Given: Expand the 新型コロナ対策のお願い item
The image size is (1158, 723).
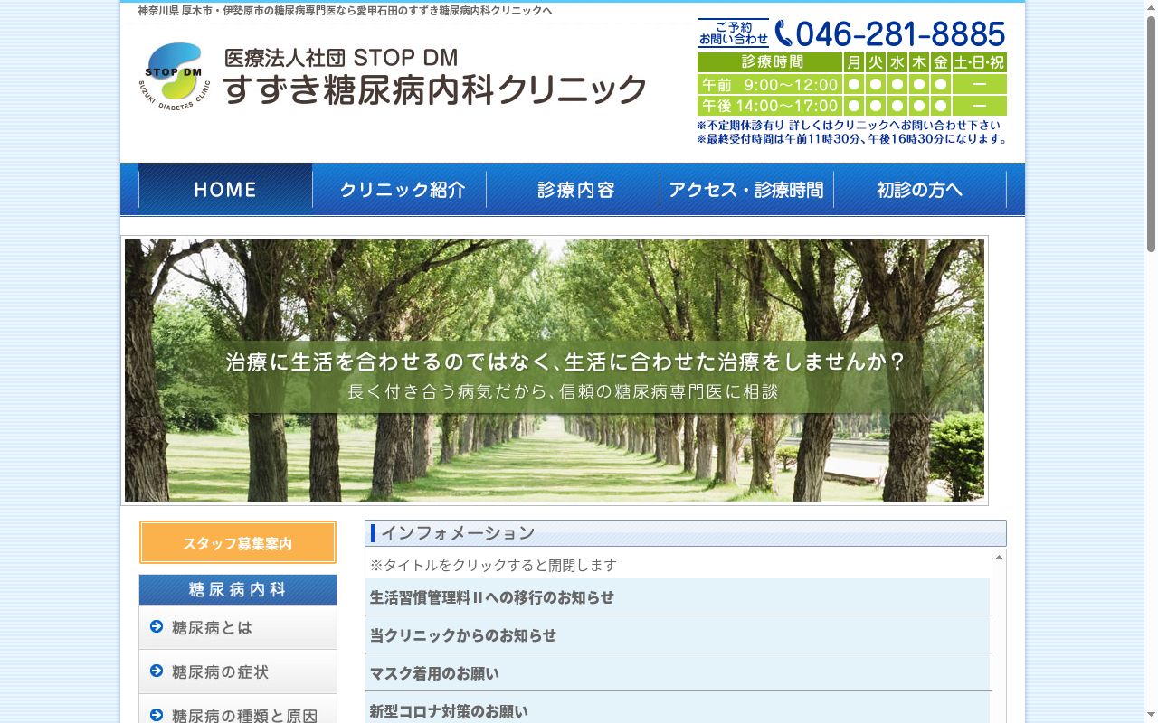Looking at the screenshot, I should [679, 709].
